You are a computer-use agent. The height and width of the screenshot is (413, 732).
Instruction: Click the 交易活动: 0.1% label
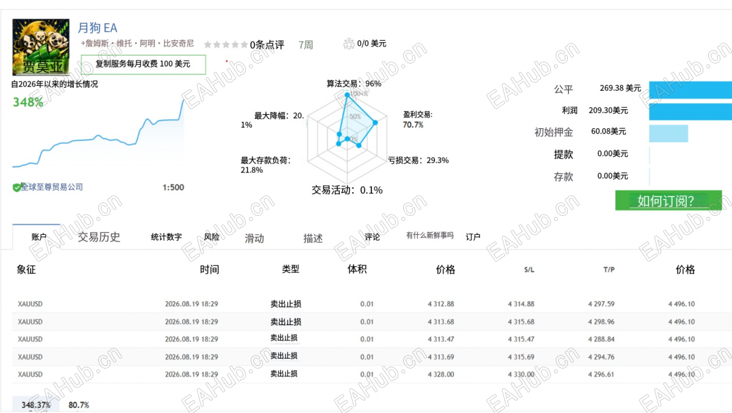347,190
